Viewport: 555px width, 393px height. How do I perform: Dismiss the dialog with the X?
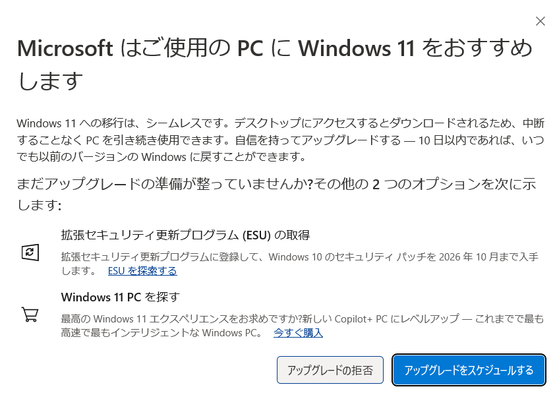(x=540, y=22)
